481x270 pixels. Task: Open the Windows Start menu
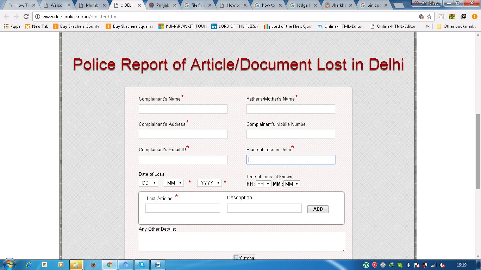click(x=8, y=264)
